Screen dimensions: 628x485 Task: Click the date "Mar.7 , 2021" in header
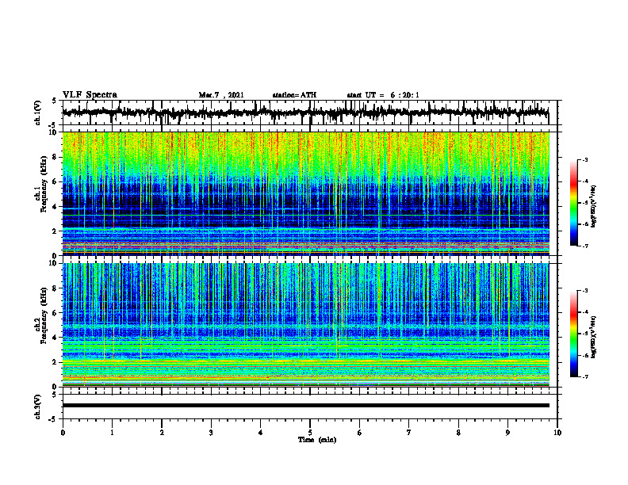pos(221,95)
